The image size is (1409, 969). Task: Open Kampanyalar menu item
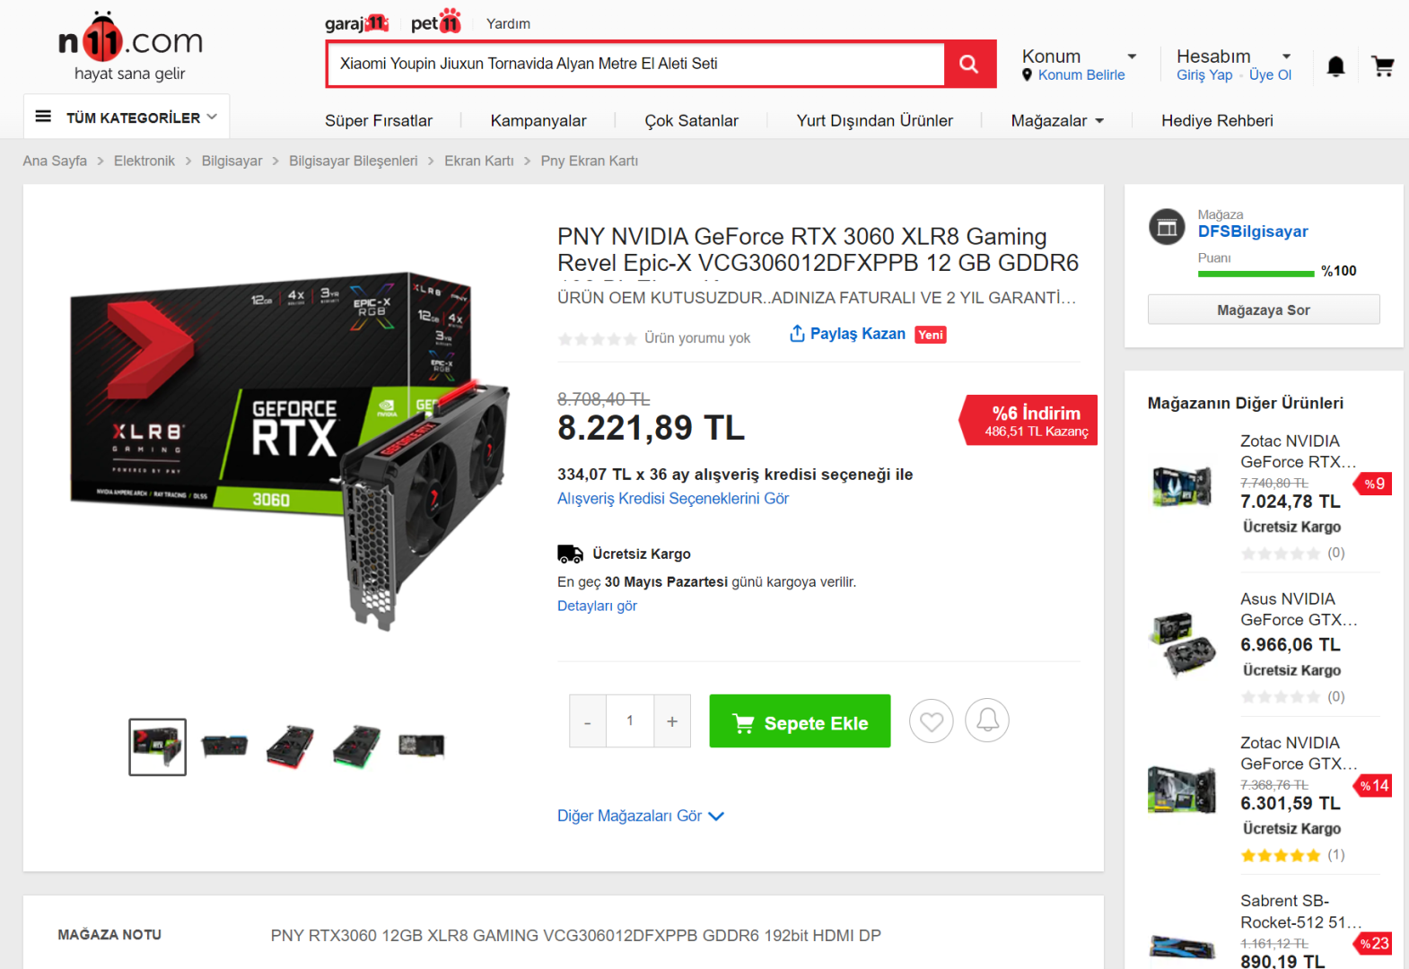coord(538,120)
